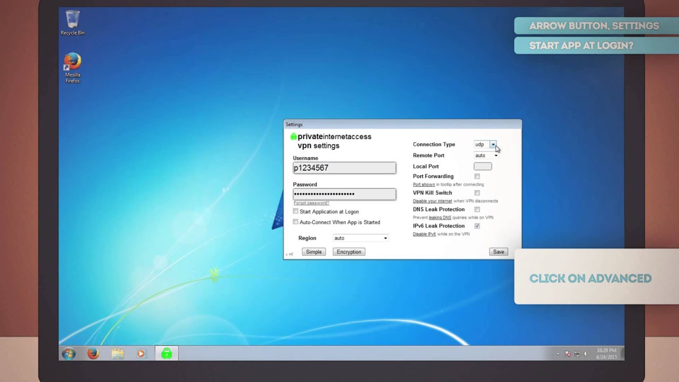Uncheck IPv6 Leak Protection checkbox
Image resolution: width=679 pixels, height=382 pixels.
coord(477,226)
